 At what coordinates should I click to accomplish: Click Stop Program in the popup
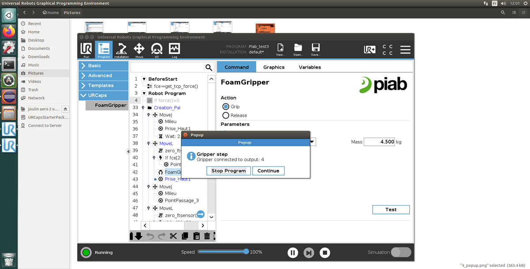228,171
